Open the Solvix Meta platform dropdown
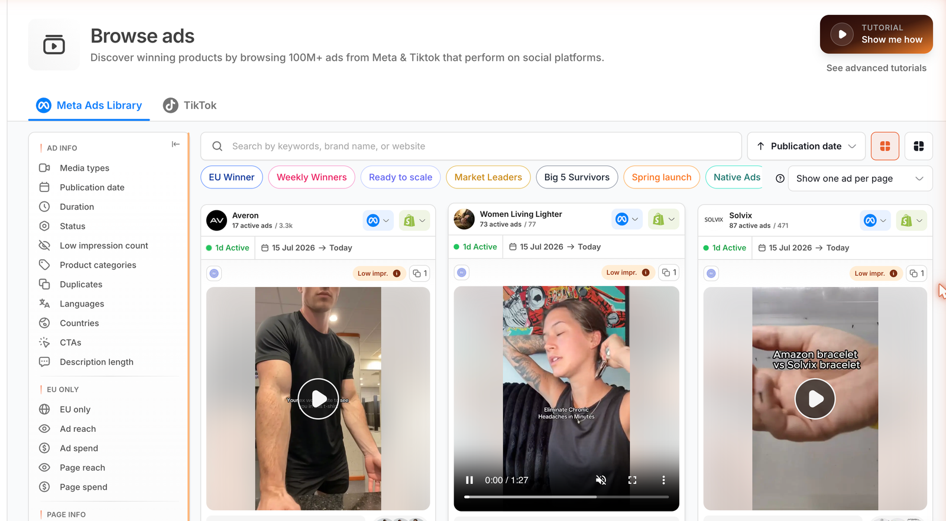 coord(876,220)
